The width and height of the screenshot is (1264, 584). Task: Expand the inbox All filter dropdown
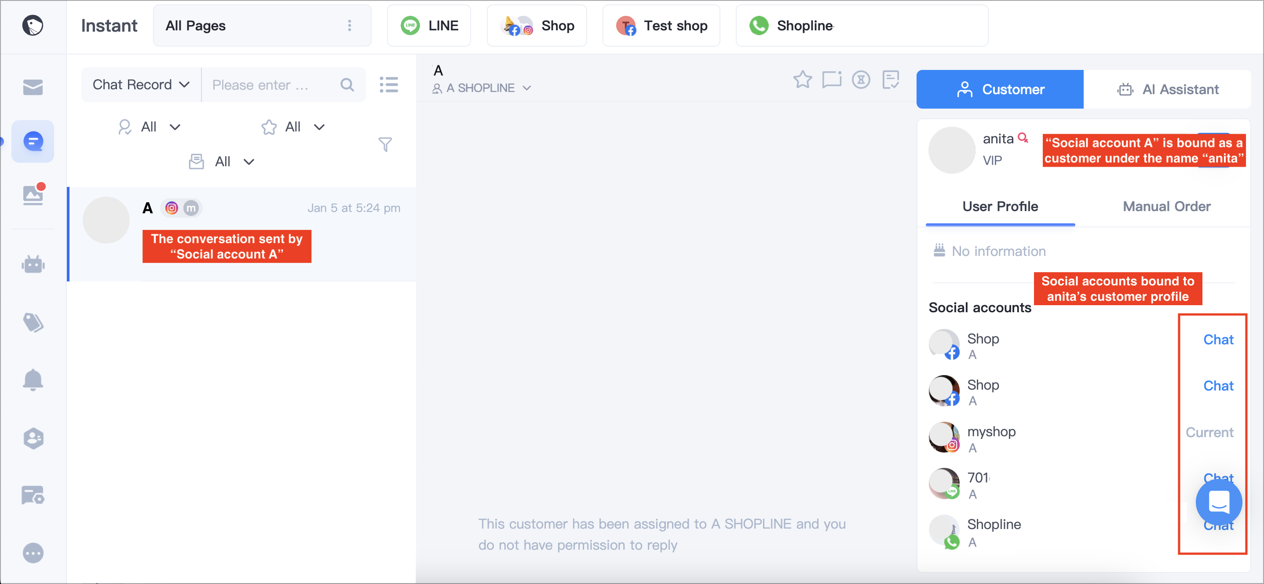click(x=222, y=161)
